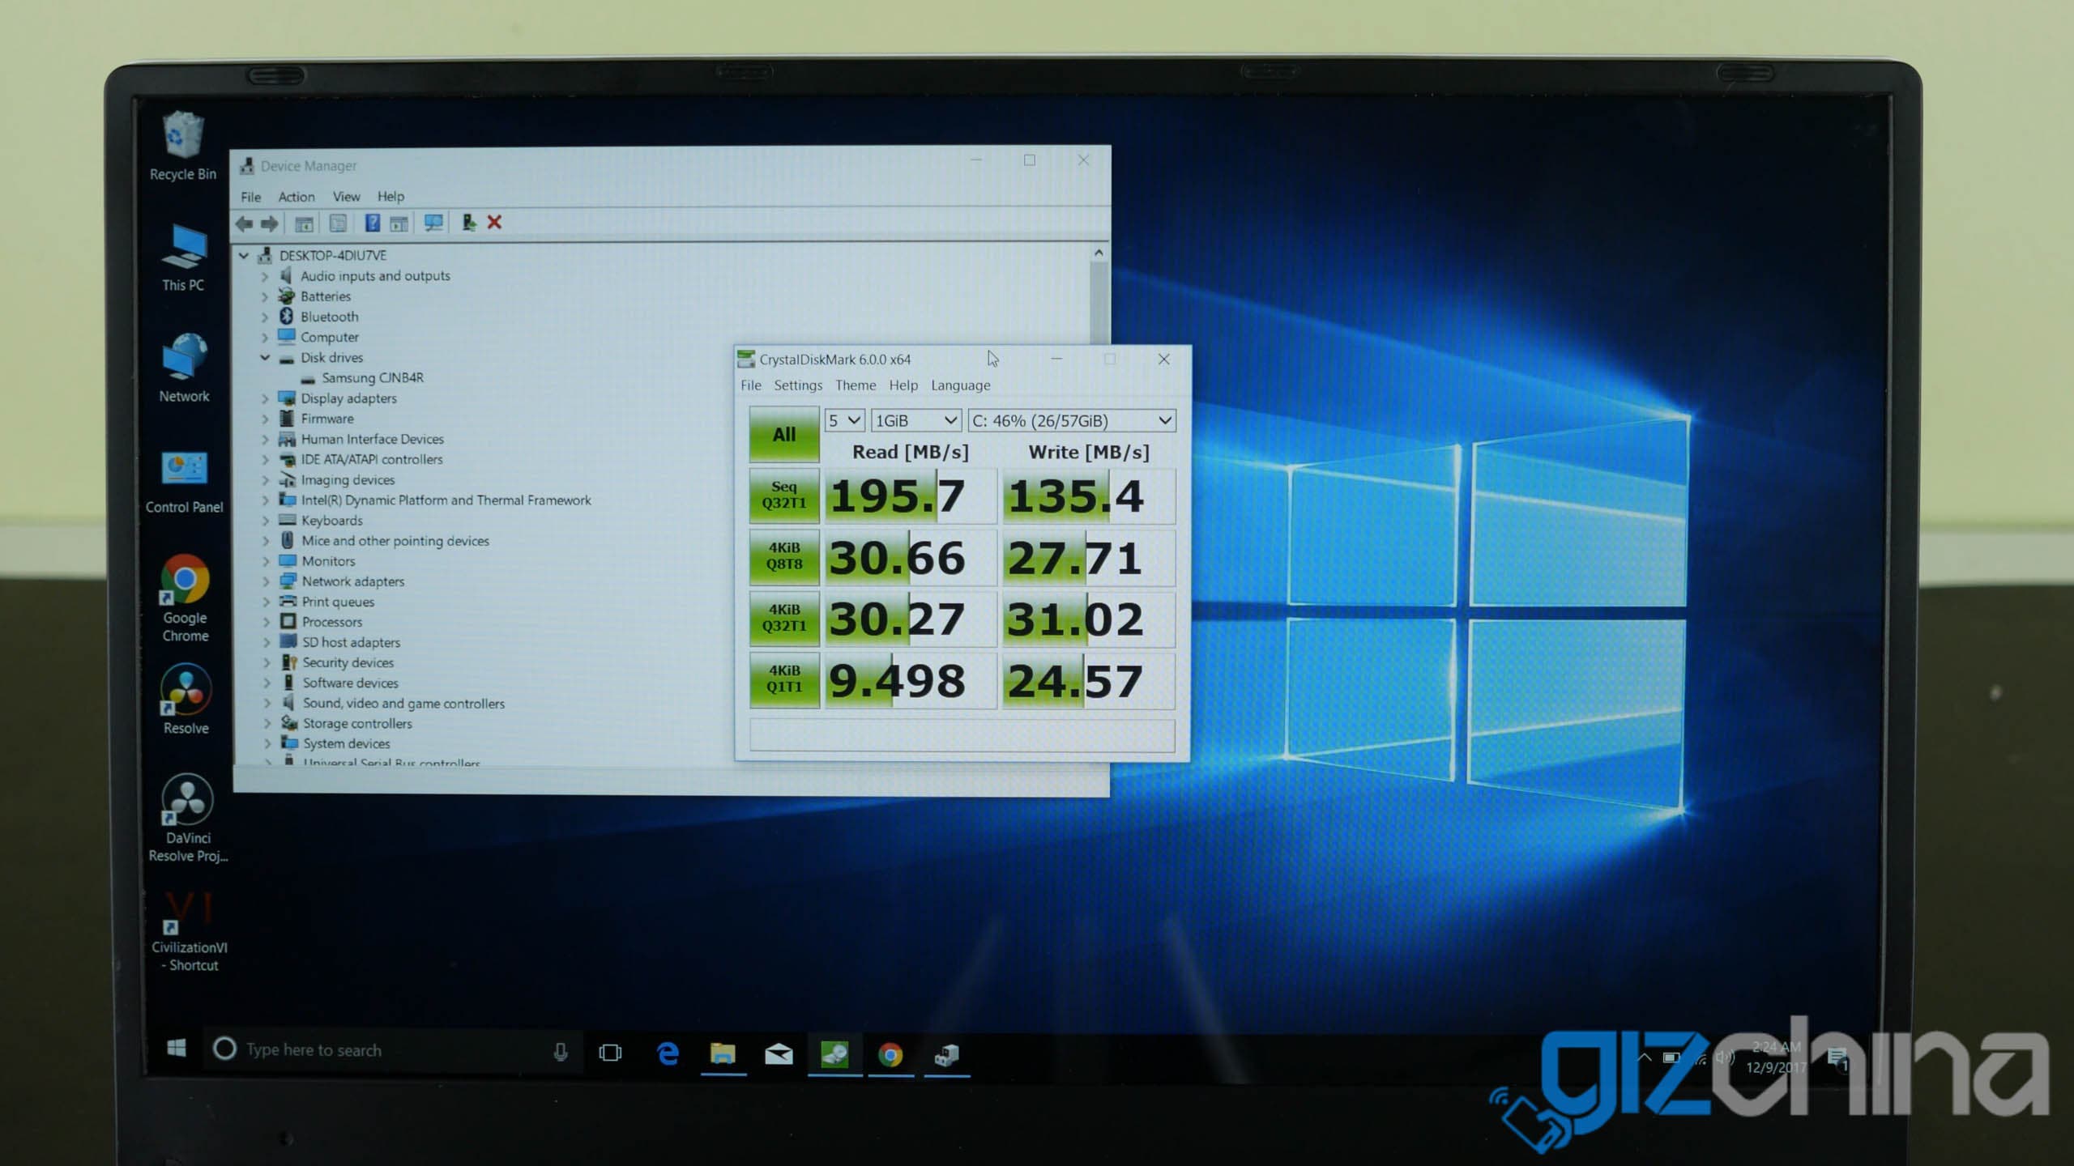Click the 9.498 read result value
2074x1166 pixels.
click(911, 680)
